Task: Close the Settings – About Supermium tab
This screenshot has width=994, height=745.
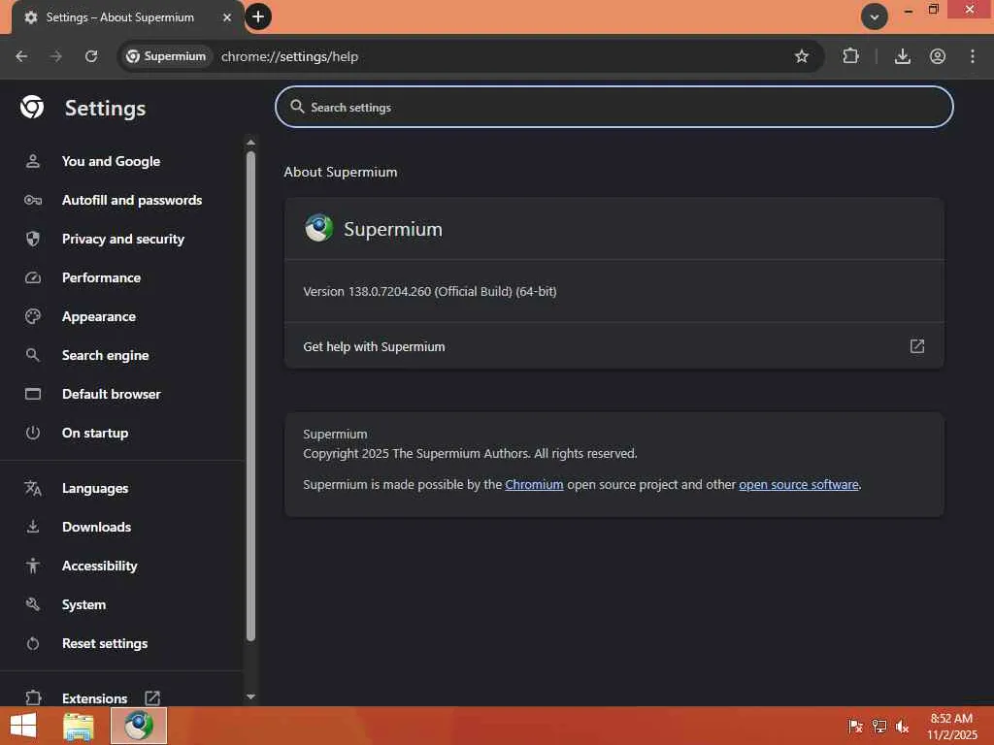Action: click(227, 17)
